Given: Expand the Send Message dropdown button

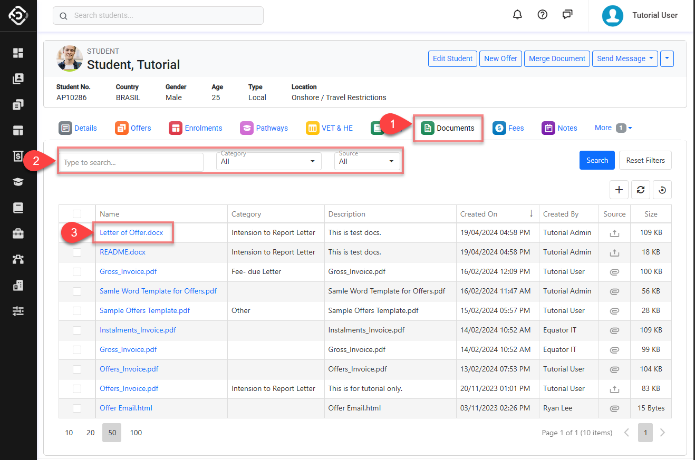Looking at the screenshot, I should (625, 58).
